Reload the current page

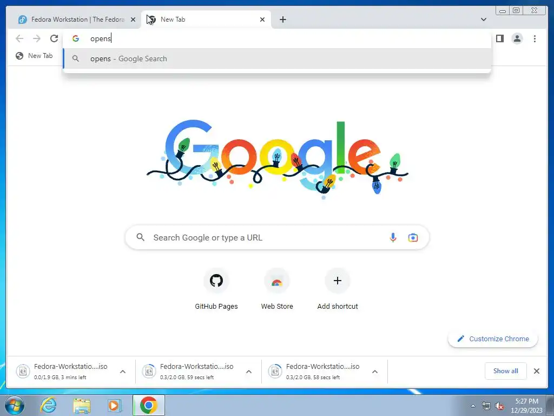point(54,38)
